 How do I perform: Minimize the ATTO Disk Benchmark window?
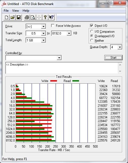[x=102, y=3]
